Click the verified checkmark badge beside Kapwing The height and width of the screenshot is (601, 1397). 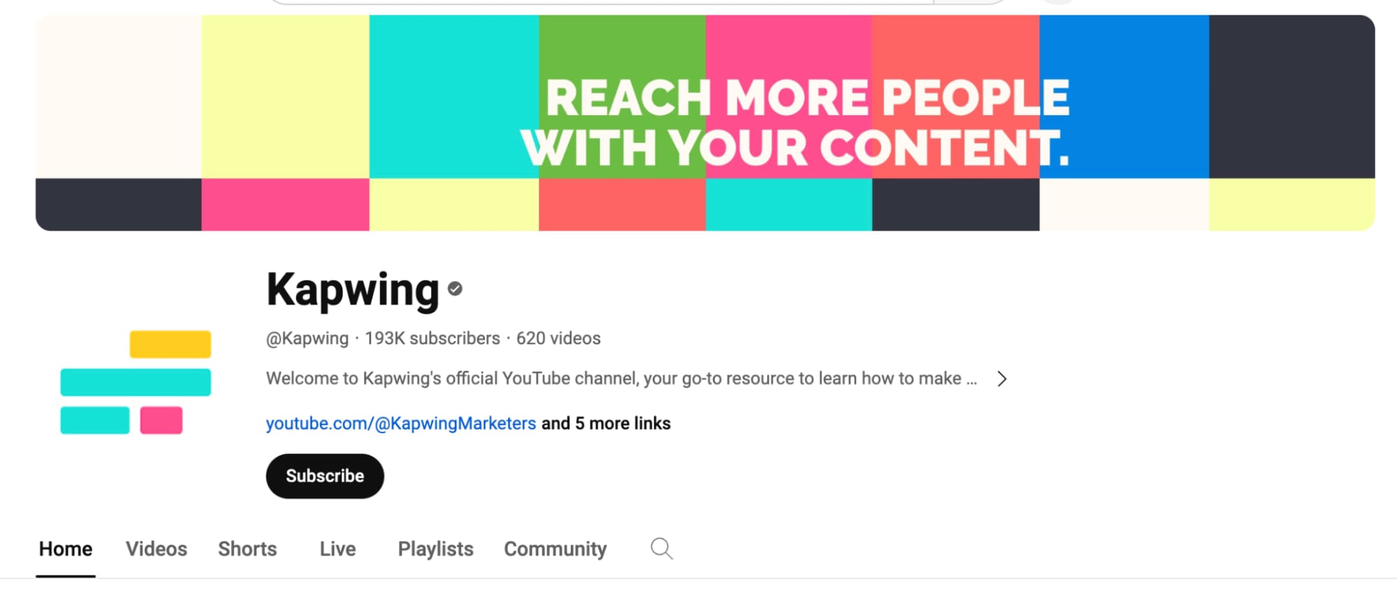pos(455,289)
